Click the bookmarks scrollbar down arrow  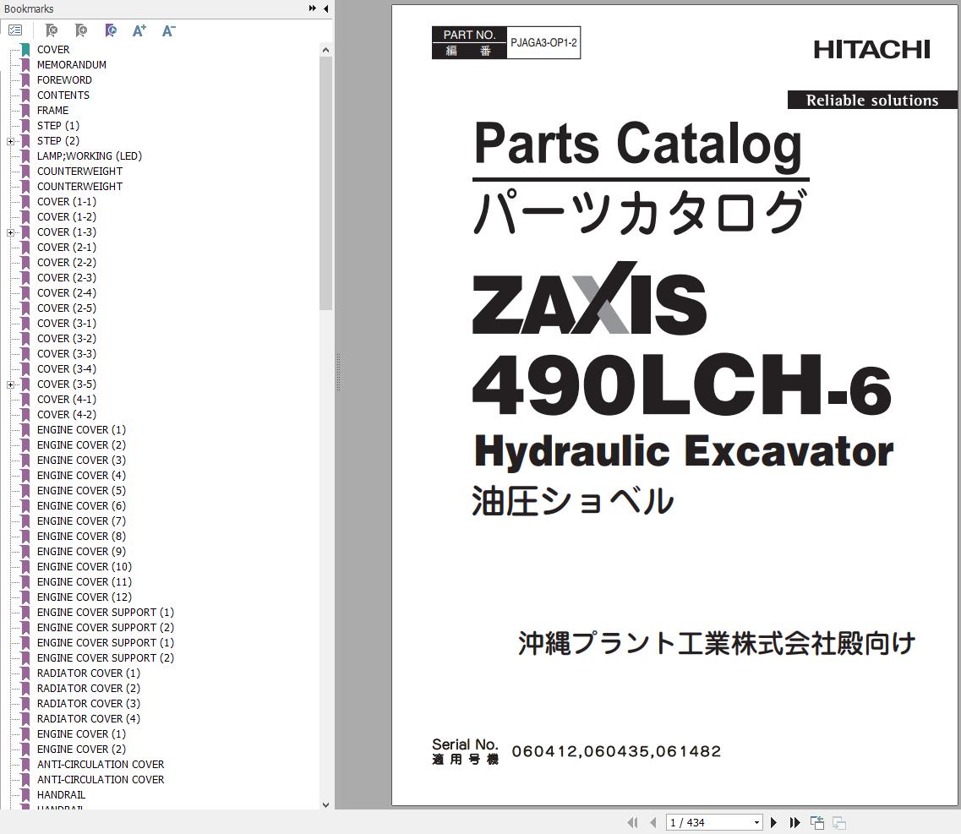pyautogui.click(x=325, y=804)
